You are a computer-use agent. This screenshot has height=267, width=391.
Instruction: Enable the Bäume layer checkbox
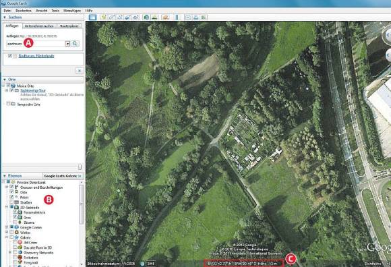coord(15,222)
